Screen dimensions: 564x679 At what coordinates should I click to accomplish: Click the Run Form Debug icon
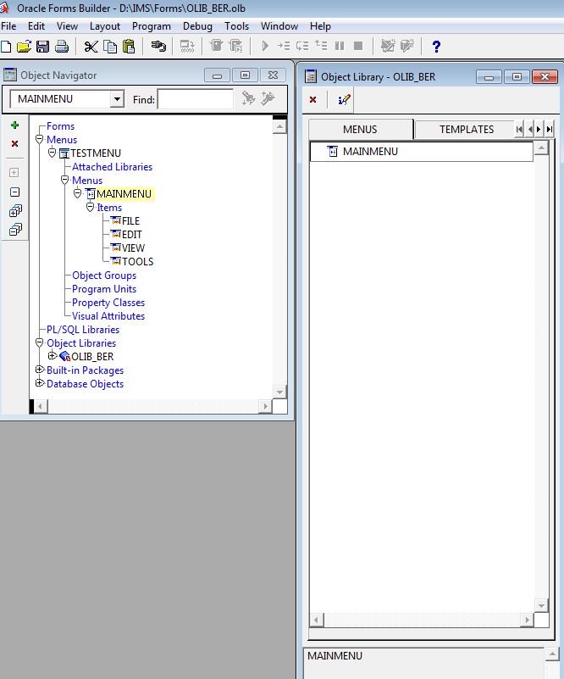point(235,46)
